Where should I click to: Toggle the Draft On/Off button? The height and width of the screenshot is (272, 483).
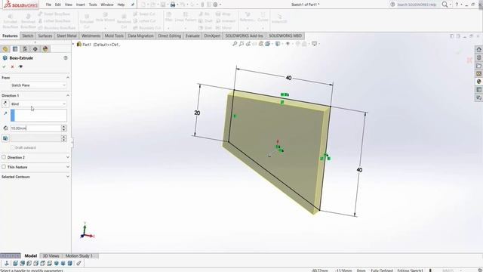point(5,138)
